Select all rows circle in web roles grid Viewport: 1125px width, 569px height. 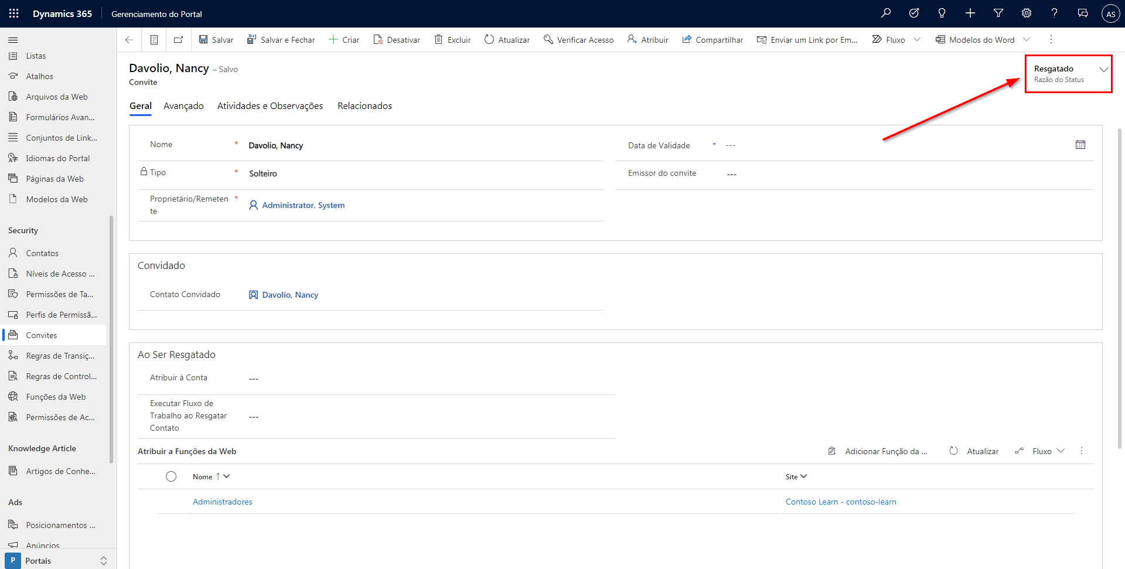pos(171,476)
